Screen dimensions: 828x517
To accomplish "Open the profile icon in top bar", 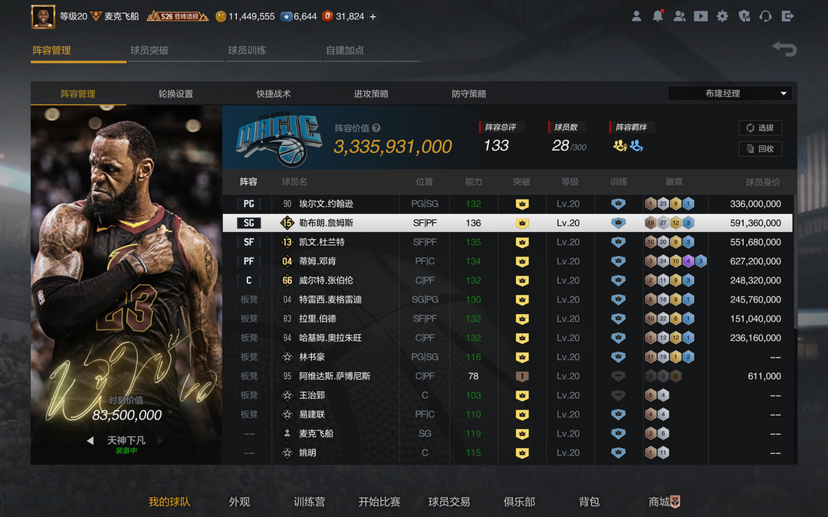I will pos(636,16).
